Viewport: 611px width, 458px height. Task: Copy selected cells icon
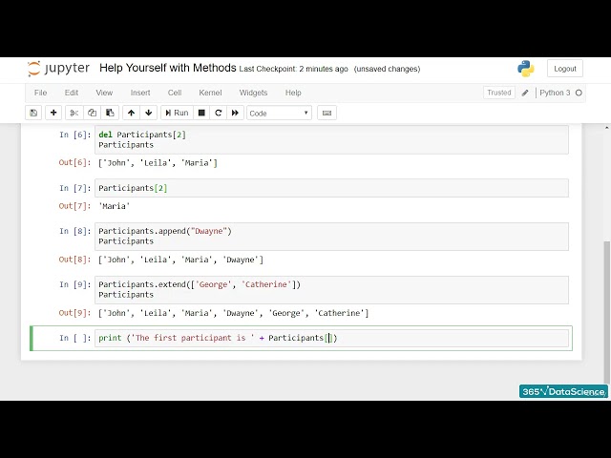click(x=92, y=113)
